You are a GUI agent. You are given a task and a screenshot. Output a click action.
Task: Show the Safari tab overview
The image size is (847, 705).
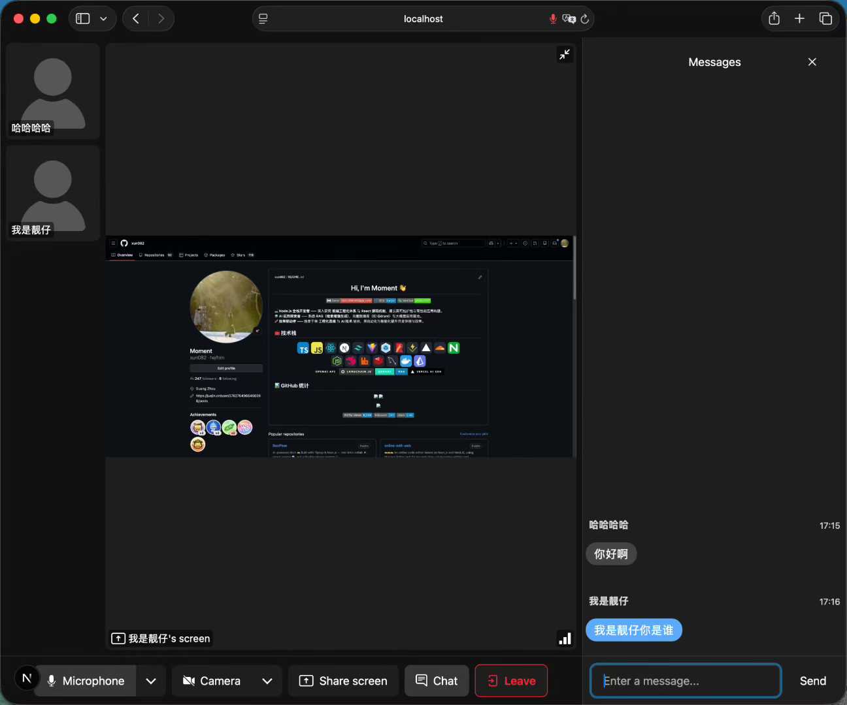click(825, 18)
